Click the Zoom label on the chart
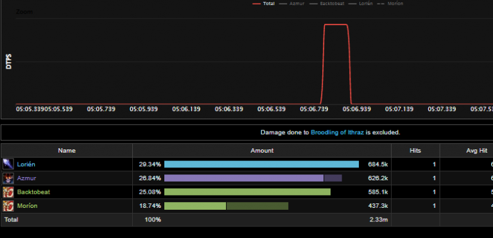The width and height of the screenshot is (493, 238). 24,12
